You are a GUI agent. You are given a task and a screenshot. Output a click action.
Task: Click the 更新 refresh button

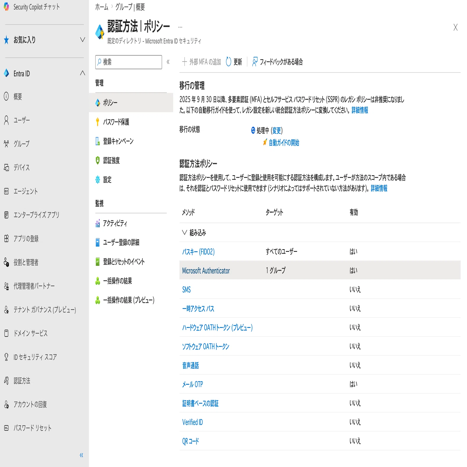[234, 62]
